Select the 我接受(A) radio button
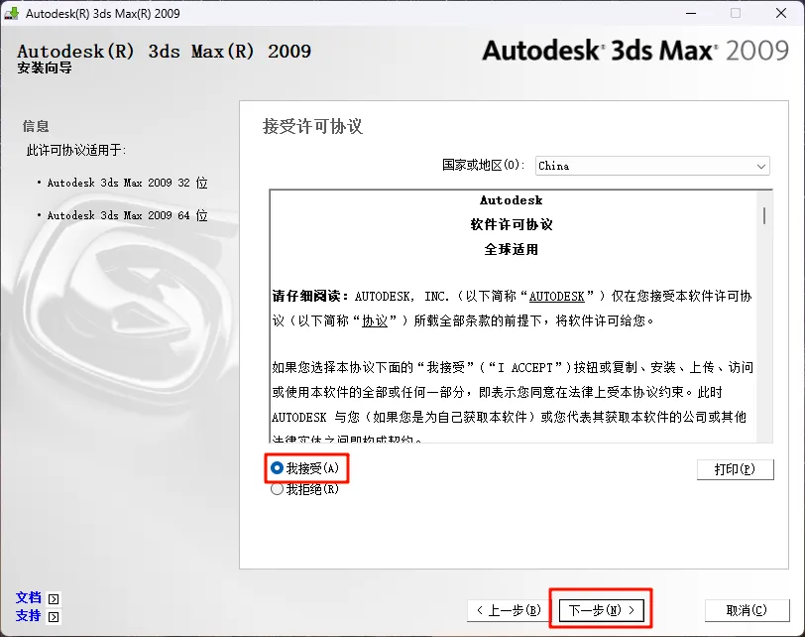805x637 pixels. (x=277, y=468)
